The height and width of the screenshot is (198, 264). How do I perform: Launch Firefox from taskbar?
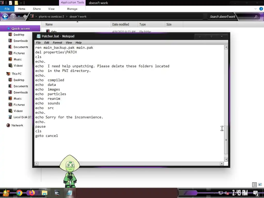point(32,193)
